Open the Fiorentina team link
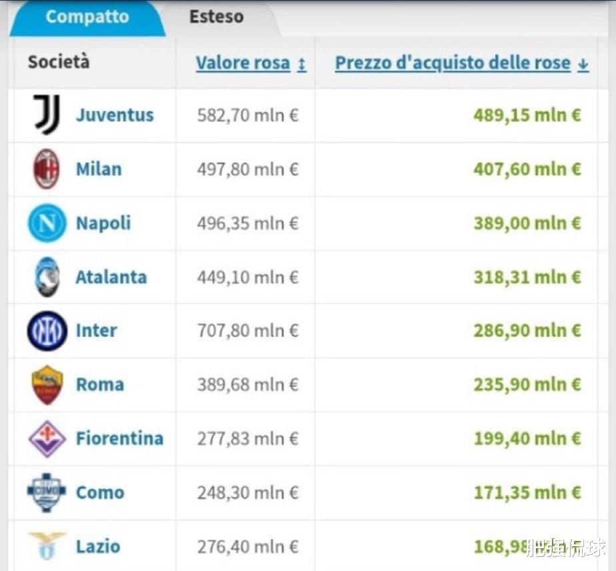Screen dimensions: 616x571 coord(119,438)
